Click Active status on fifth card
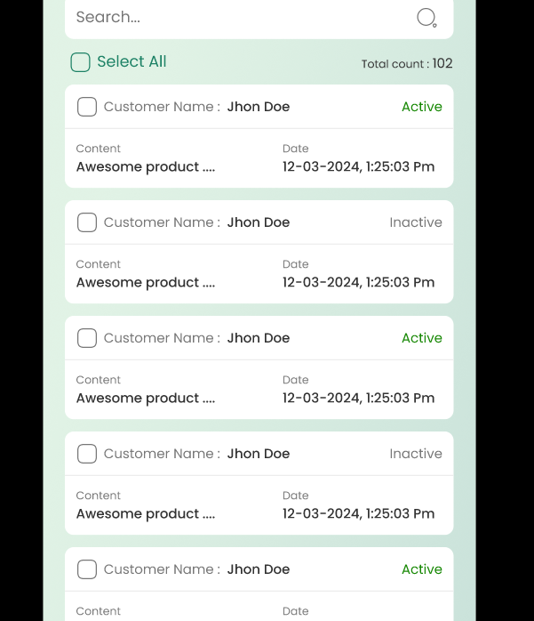Screen dimensions: 534x621 (x=422, y=569)
